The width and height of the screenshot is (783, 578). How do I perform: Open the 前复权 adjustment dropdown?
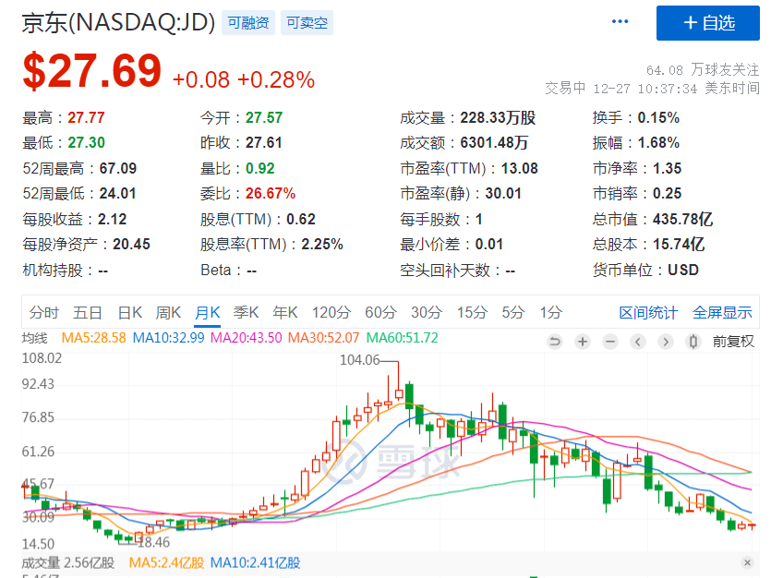pos(733,342)
